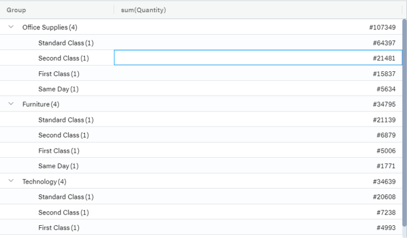Select Furniture Second Class row

pyautogui.click(x=201, y=135)
